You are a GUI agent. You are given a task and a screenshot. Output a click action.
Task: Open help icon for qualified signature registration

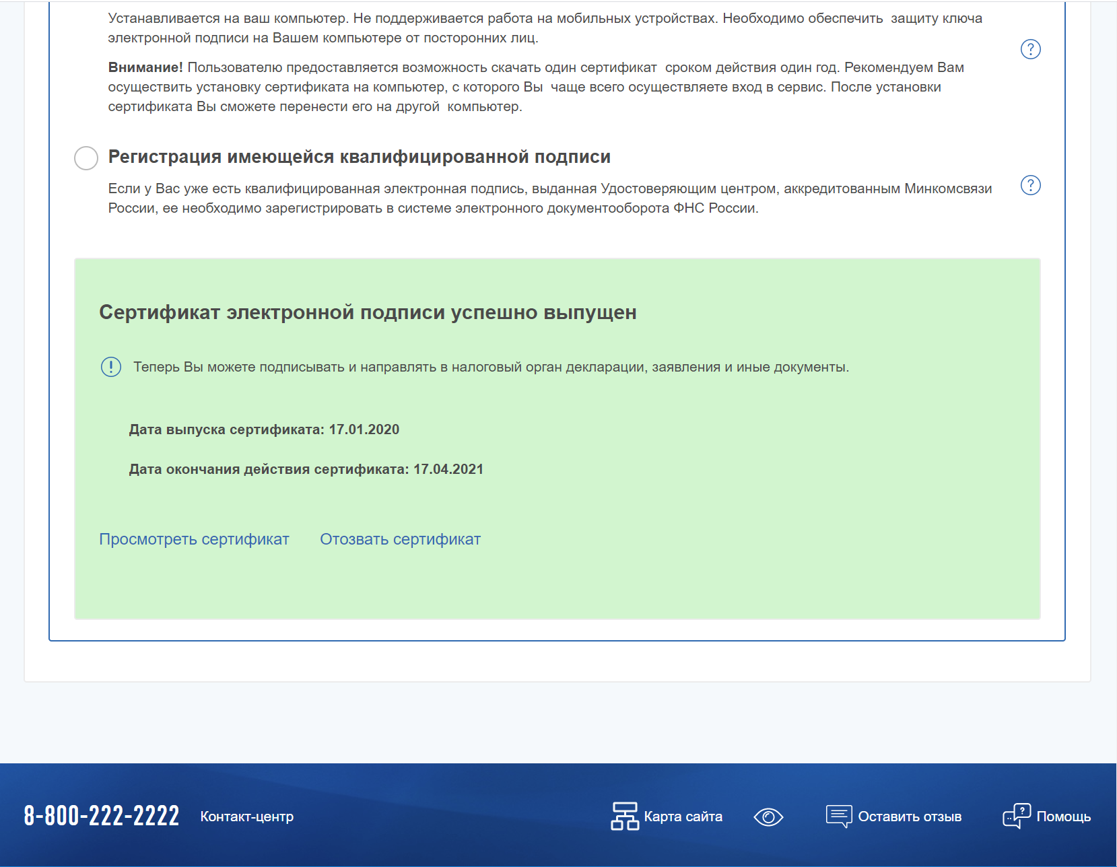pyautogui.click(x=1030, y=185)
